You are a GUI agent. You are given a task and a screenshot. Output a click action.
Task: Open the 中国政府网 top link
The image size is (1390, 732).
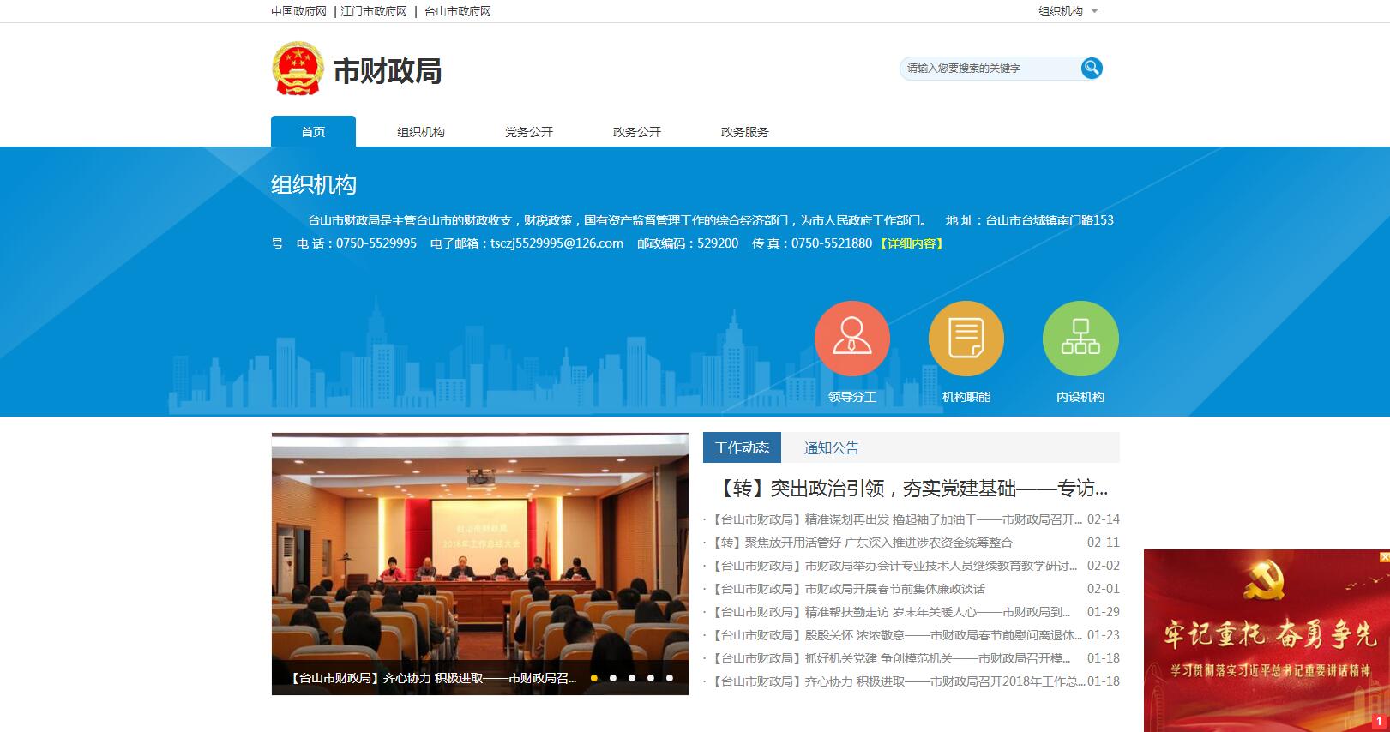click(298, 11)
